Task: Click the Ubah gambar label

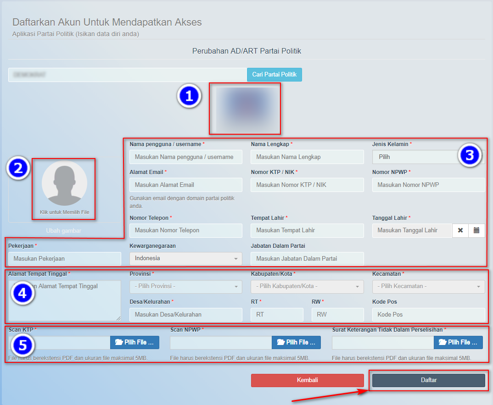Action: click(64, 231)
